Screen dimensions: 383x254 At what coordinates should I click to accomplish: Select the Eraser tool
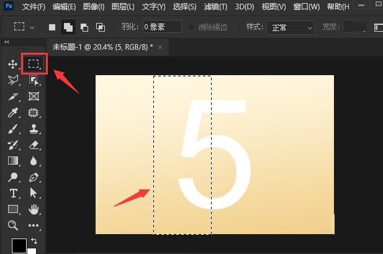(x=34, y=145)
